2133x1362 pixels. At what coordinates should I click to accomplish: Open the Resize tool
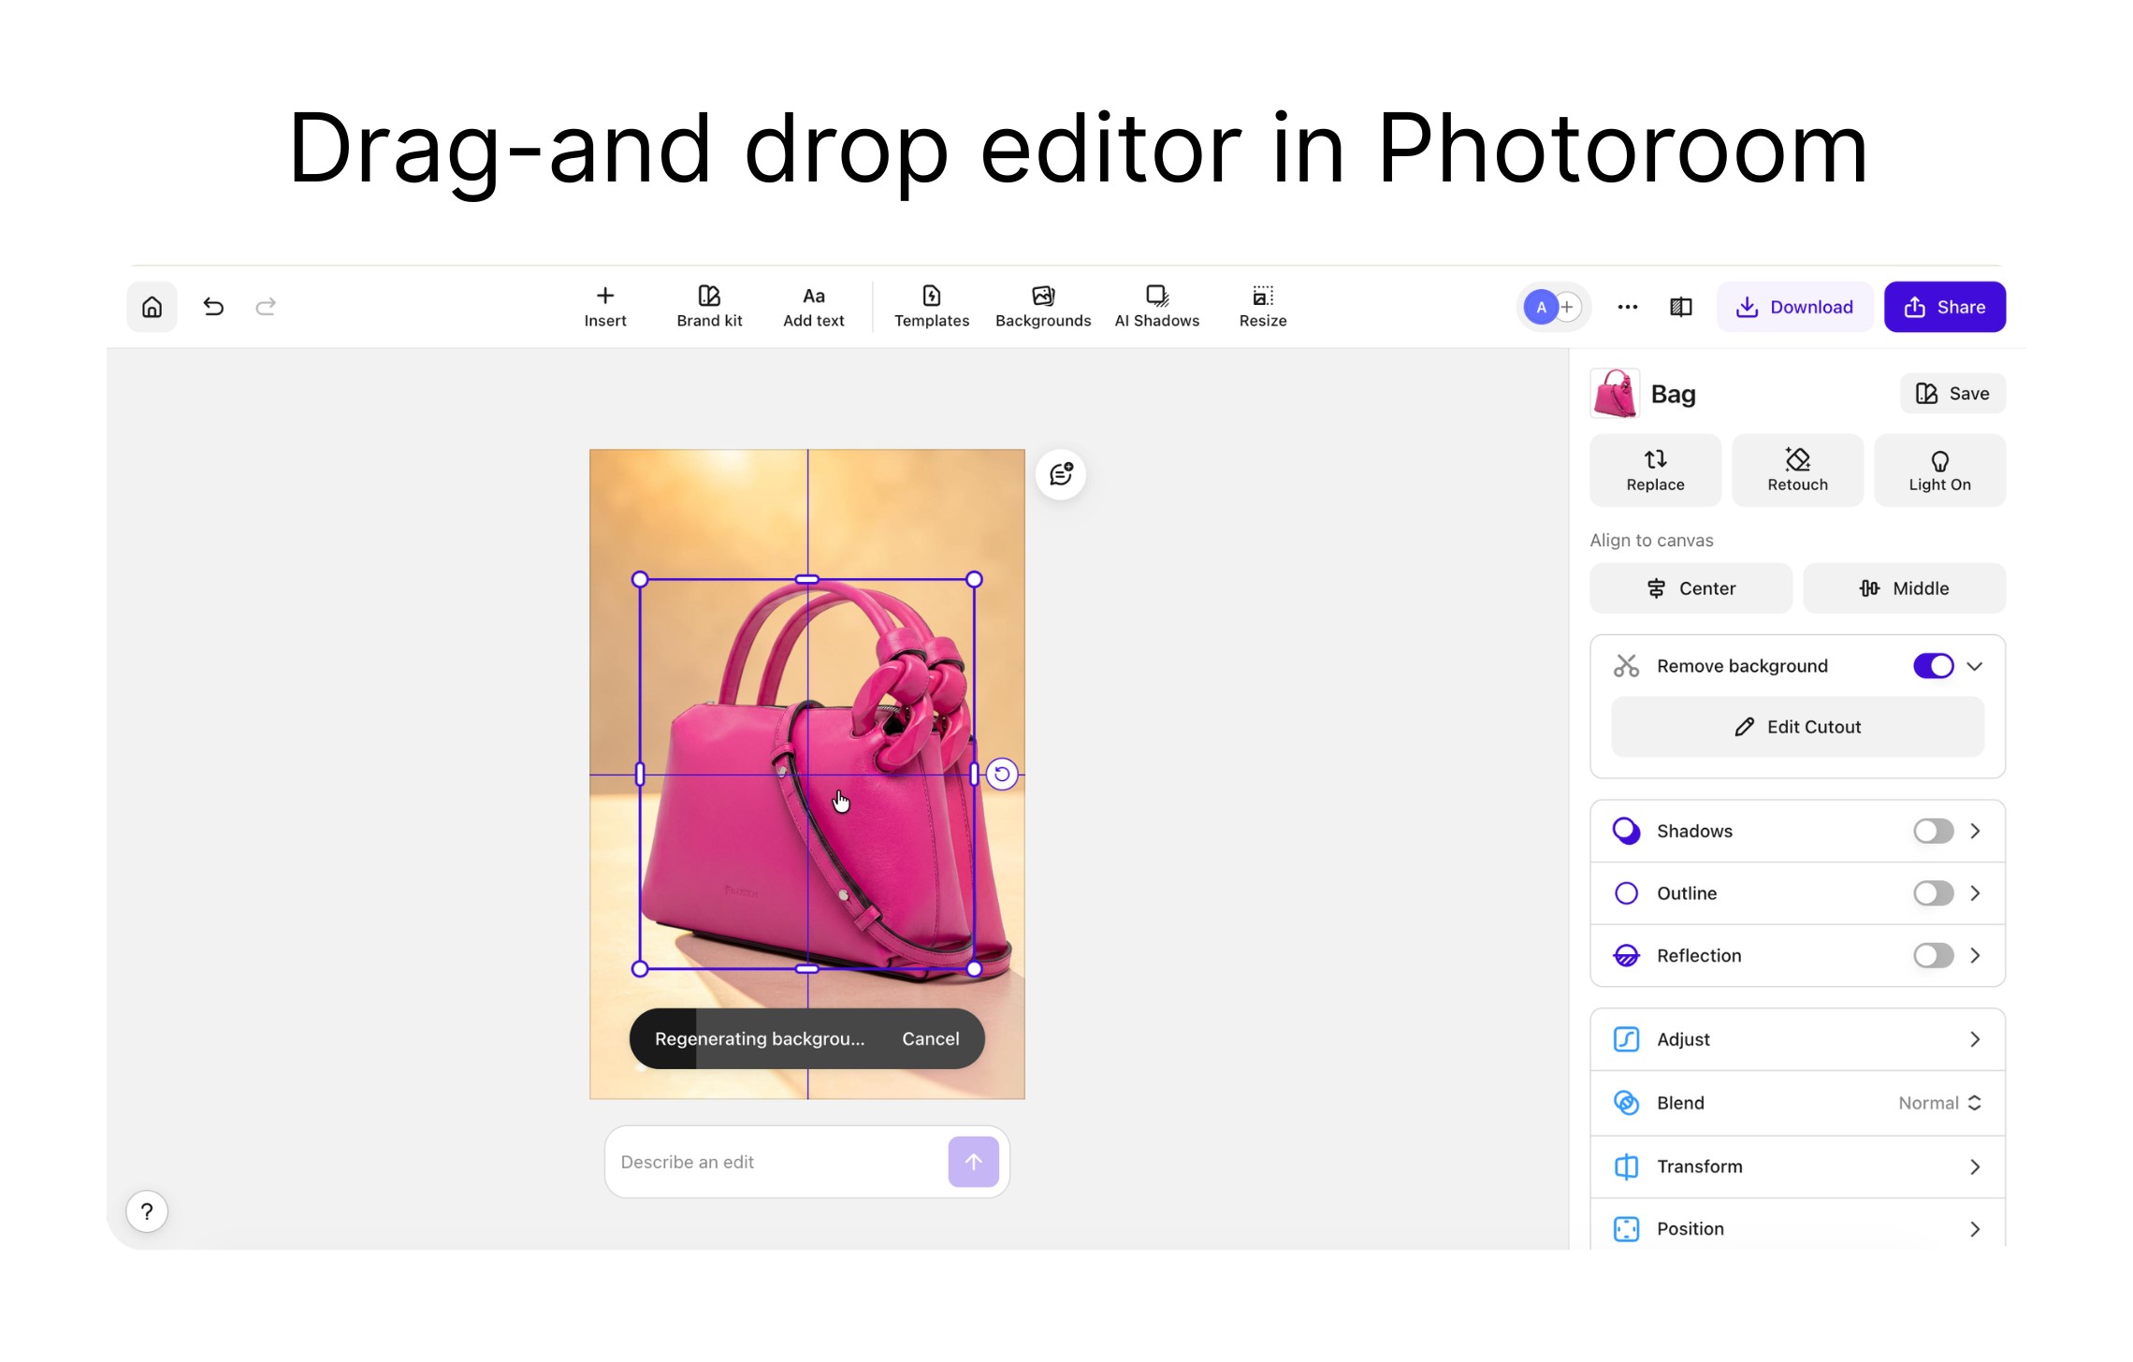click(1262, 307)
